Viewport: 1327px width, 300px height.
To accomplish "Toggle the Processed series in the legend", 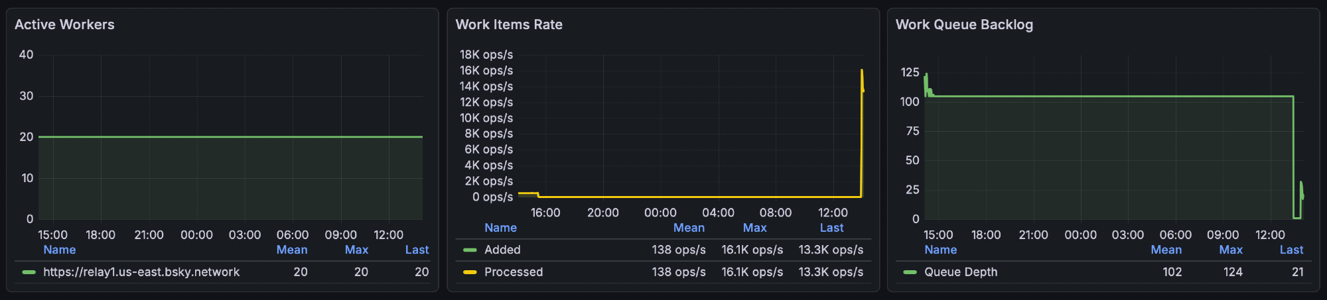I will (x=514, y=272).
